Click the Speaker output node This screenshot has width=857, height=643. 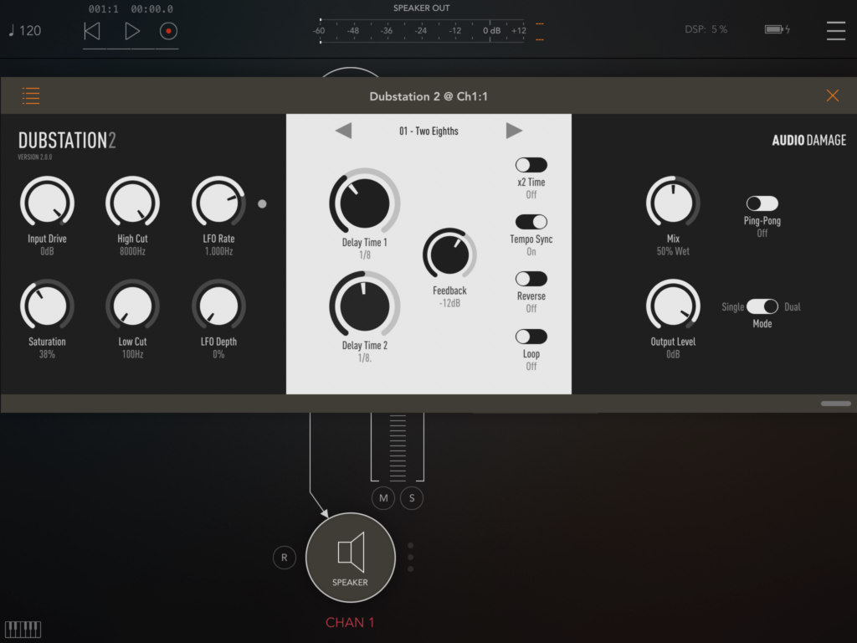tap(350, 557)
